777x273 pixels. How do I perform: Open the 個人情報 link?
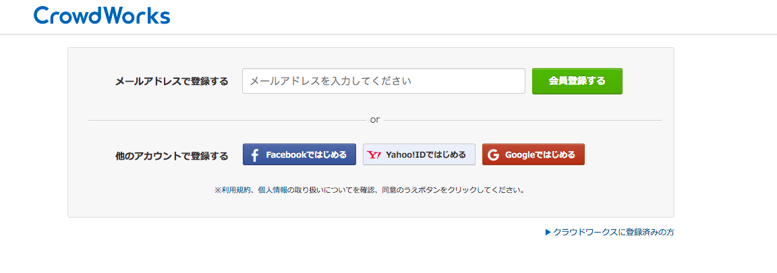tap(271, 190)
